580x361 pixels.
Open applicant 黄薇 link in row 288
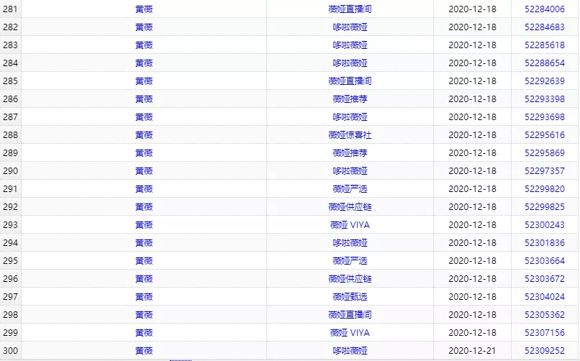144,135
